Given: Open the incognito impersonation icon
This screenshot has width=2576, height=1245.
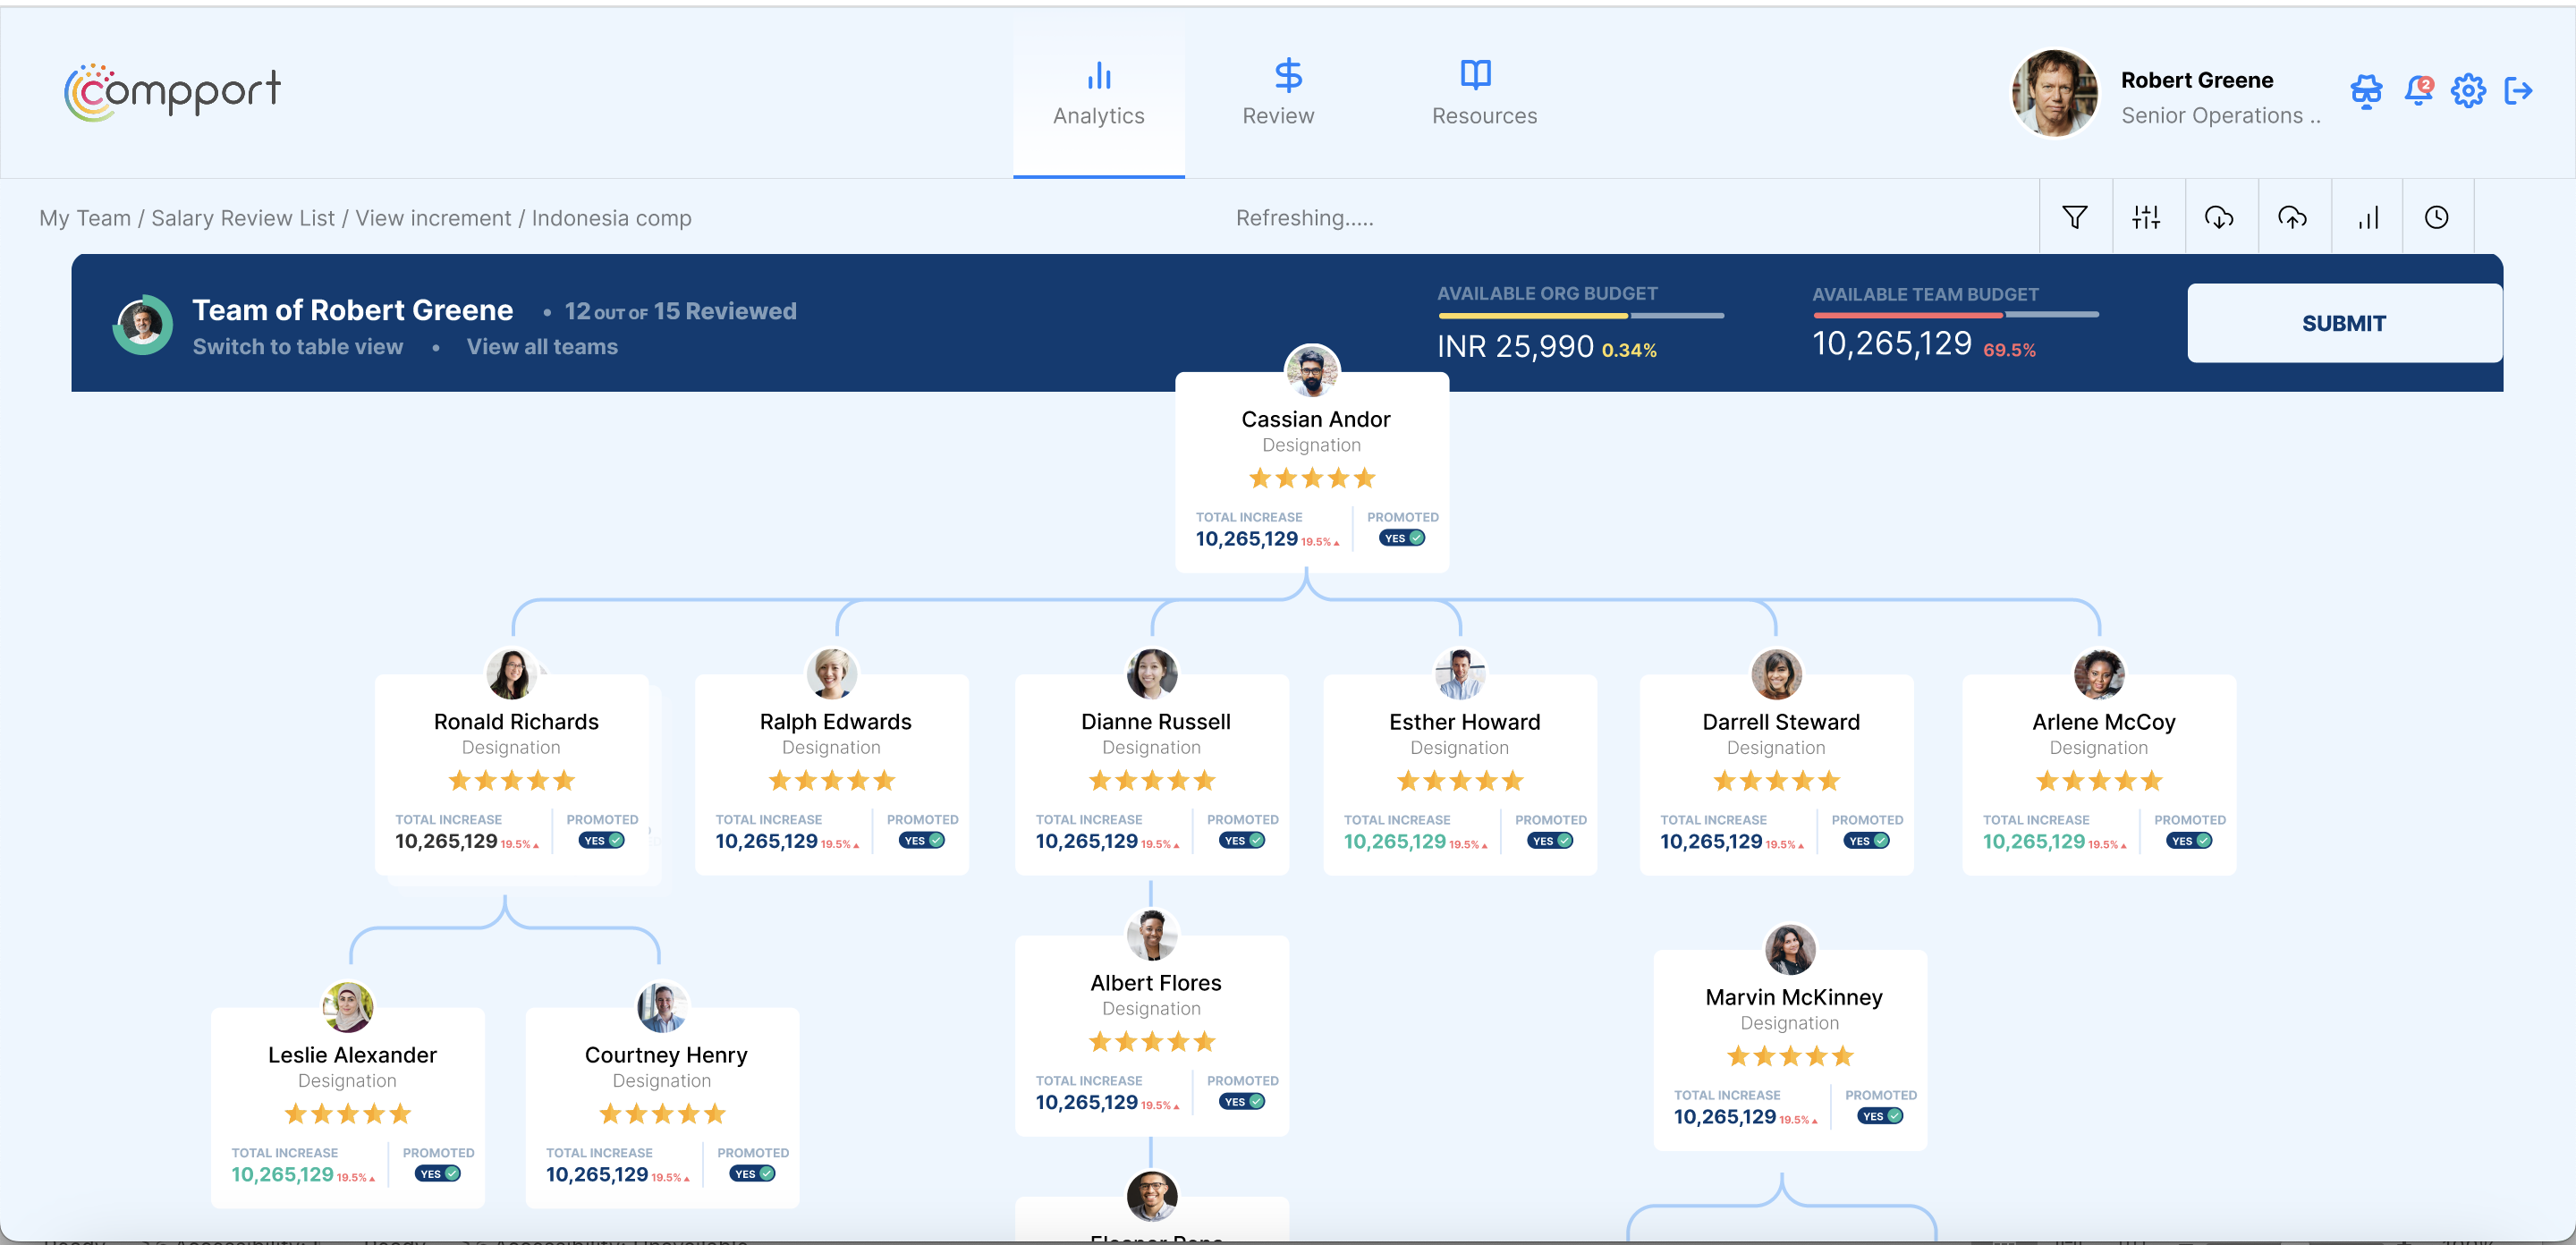Looking at the screenshot, I should tap(2366, 91).
